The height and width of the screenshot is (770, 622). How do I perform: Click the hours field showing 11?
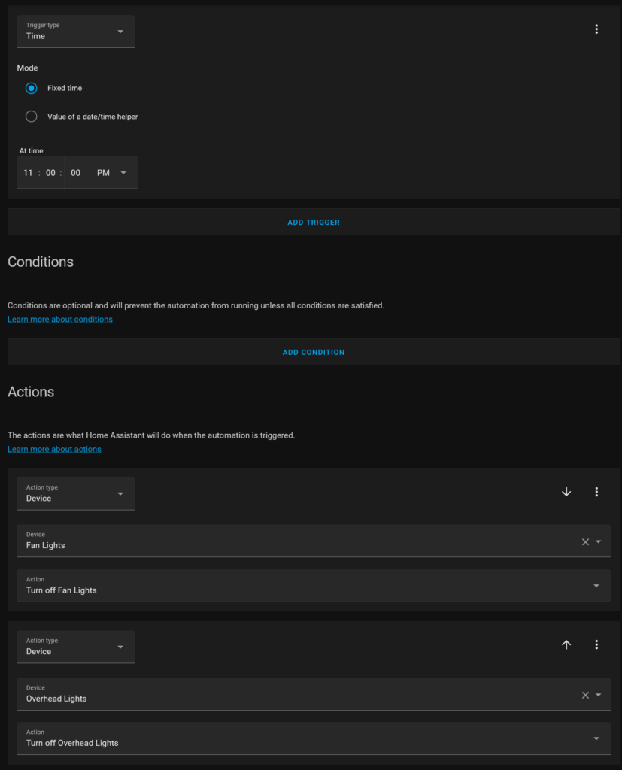(x=28, y=173)
